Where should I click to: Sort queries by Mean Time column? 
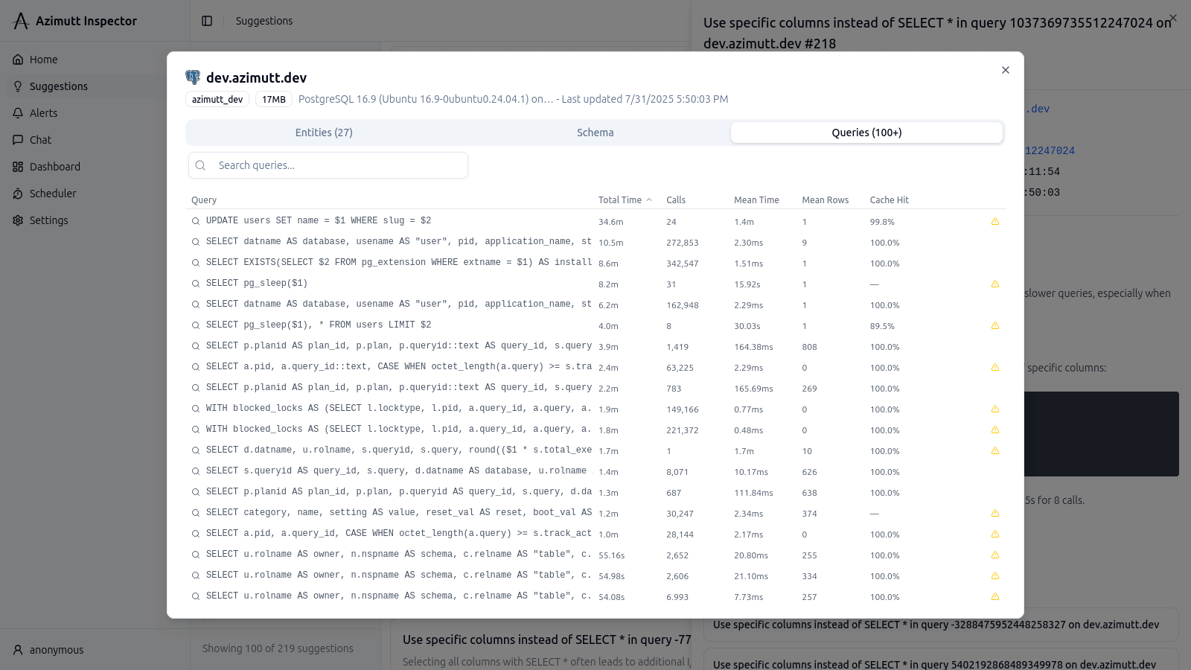pyautogui.click(x=756, y=200)
